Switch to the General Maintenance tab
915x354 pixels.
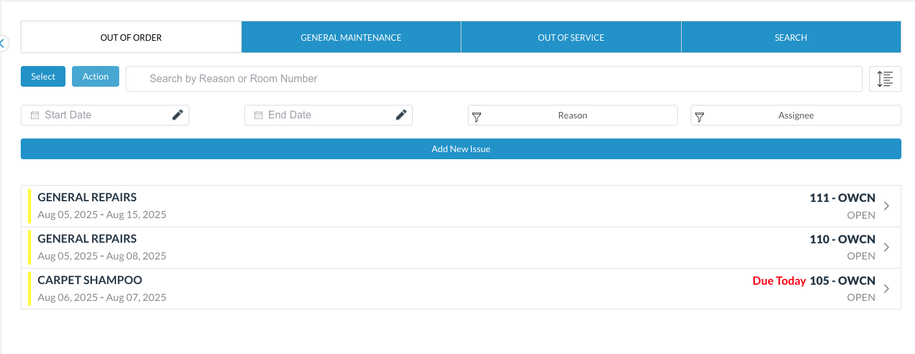351,38
